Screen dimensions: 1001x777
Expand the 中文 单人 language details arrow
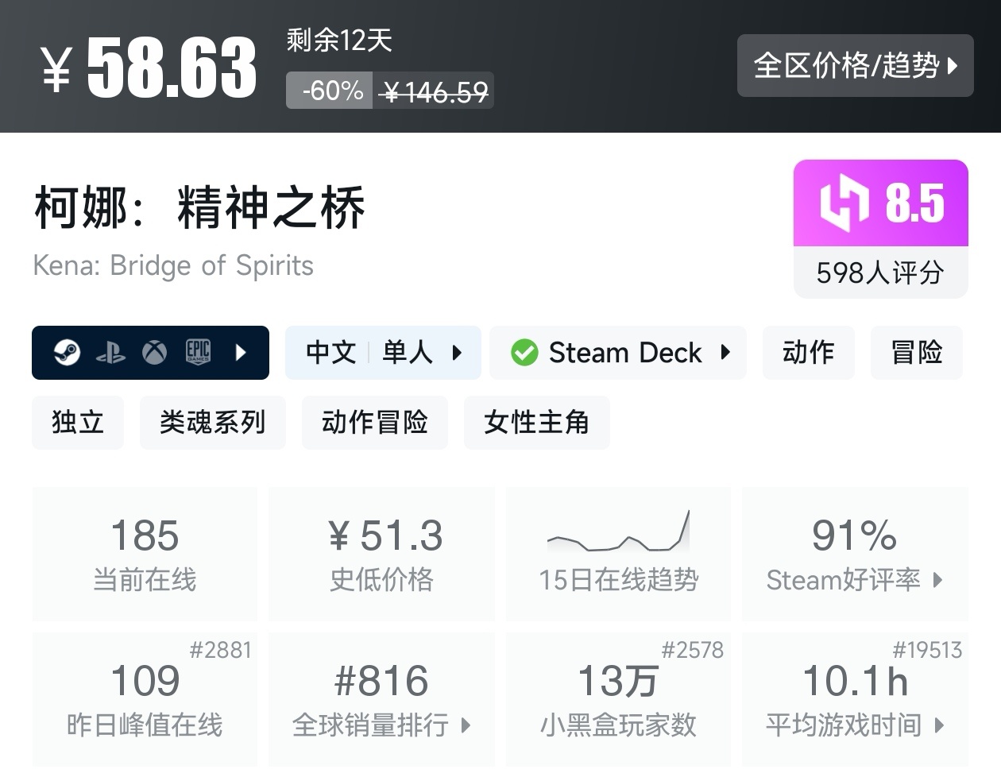(457, 353)
